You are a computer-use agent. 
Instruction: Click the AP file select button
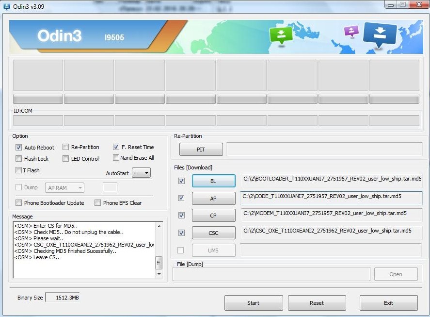(213, 199)
